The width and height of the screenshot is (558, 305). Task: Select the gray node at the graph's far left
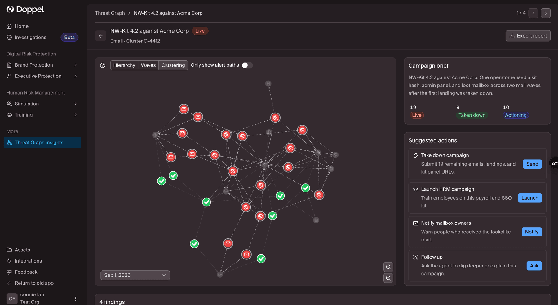[155, 135]
